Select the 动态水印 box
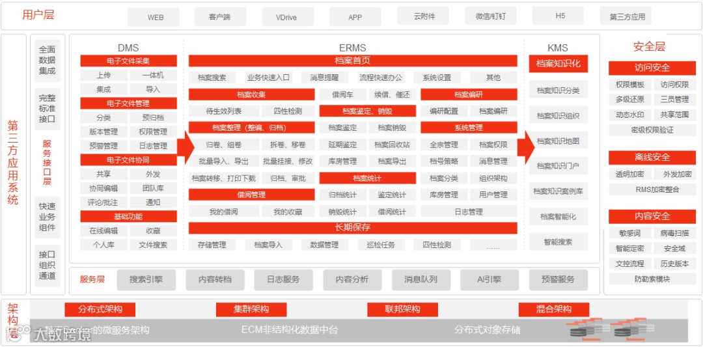 coord(630,115)
